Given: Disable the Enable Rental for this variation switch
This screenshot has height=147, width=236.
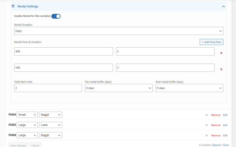Looking at the screenshot, I should [56, 16].
